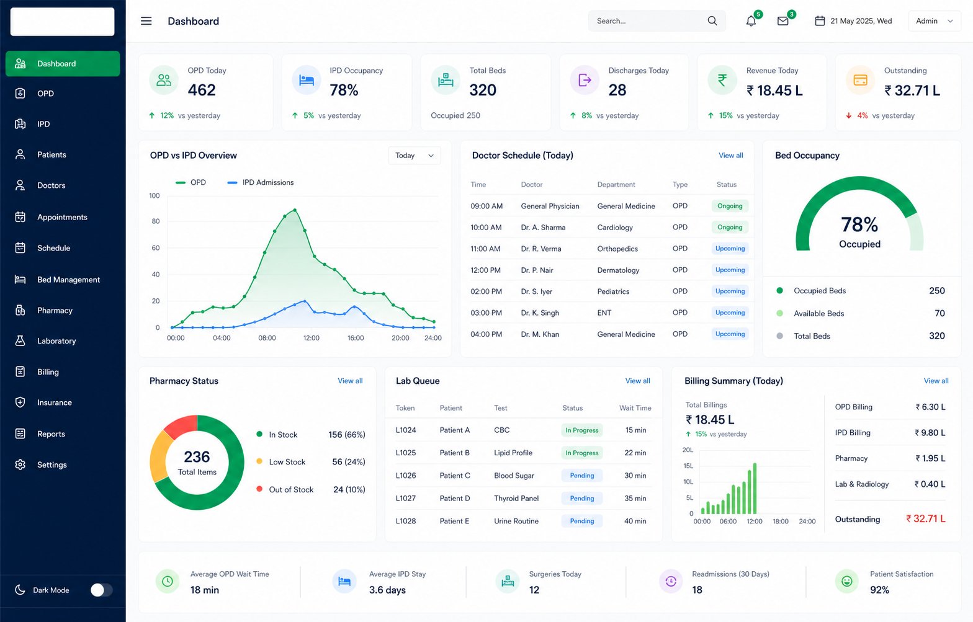
Task: Click the Pharmacy sidebar icon
Action: click(20, 310)
